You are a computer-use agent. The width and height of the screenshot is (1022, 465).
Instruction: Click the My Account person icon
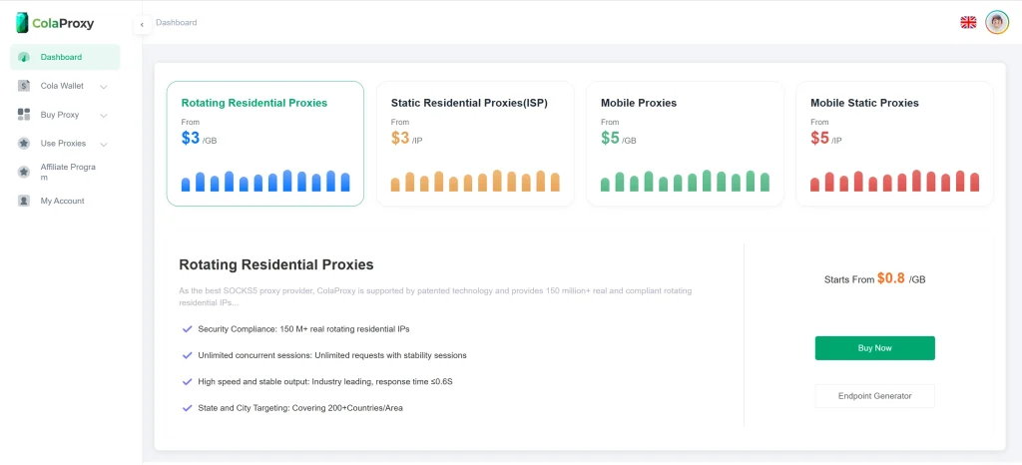click(x=24, y=202)
